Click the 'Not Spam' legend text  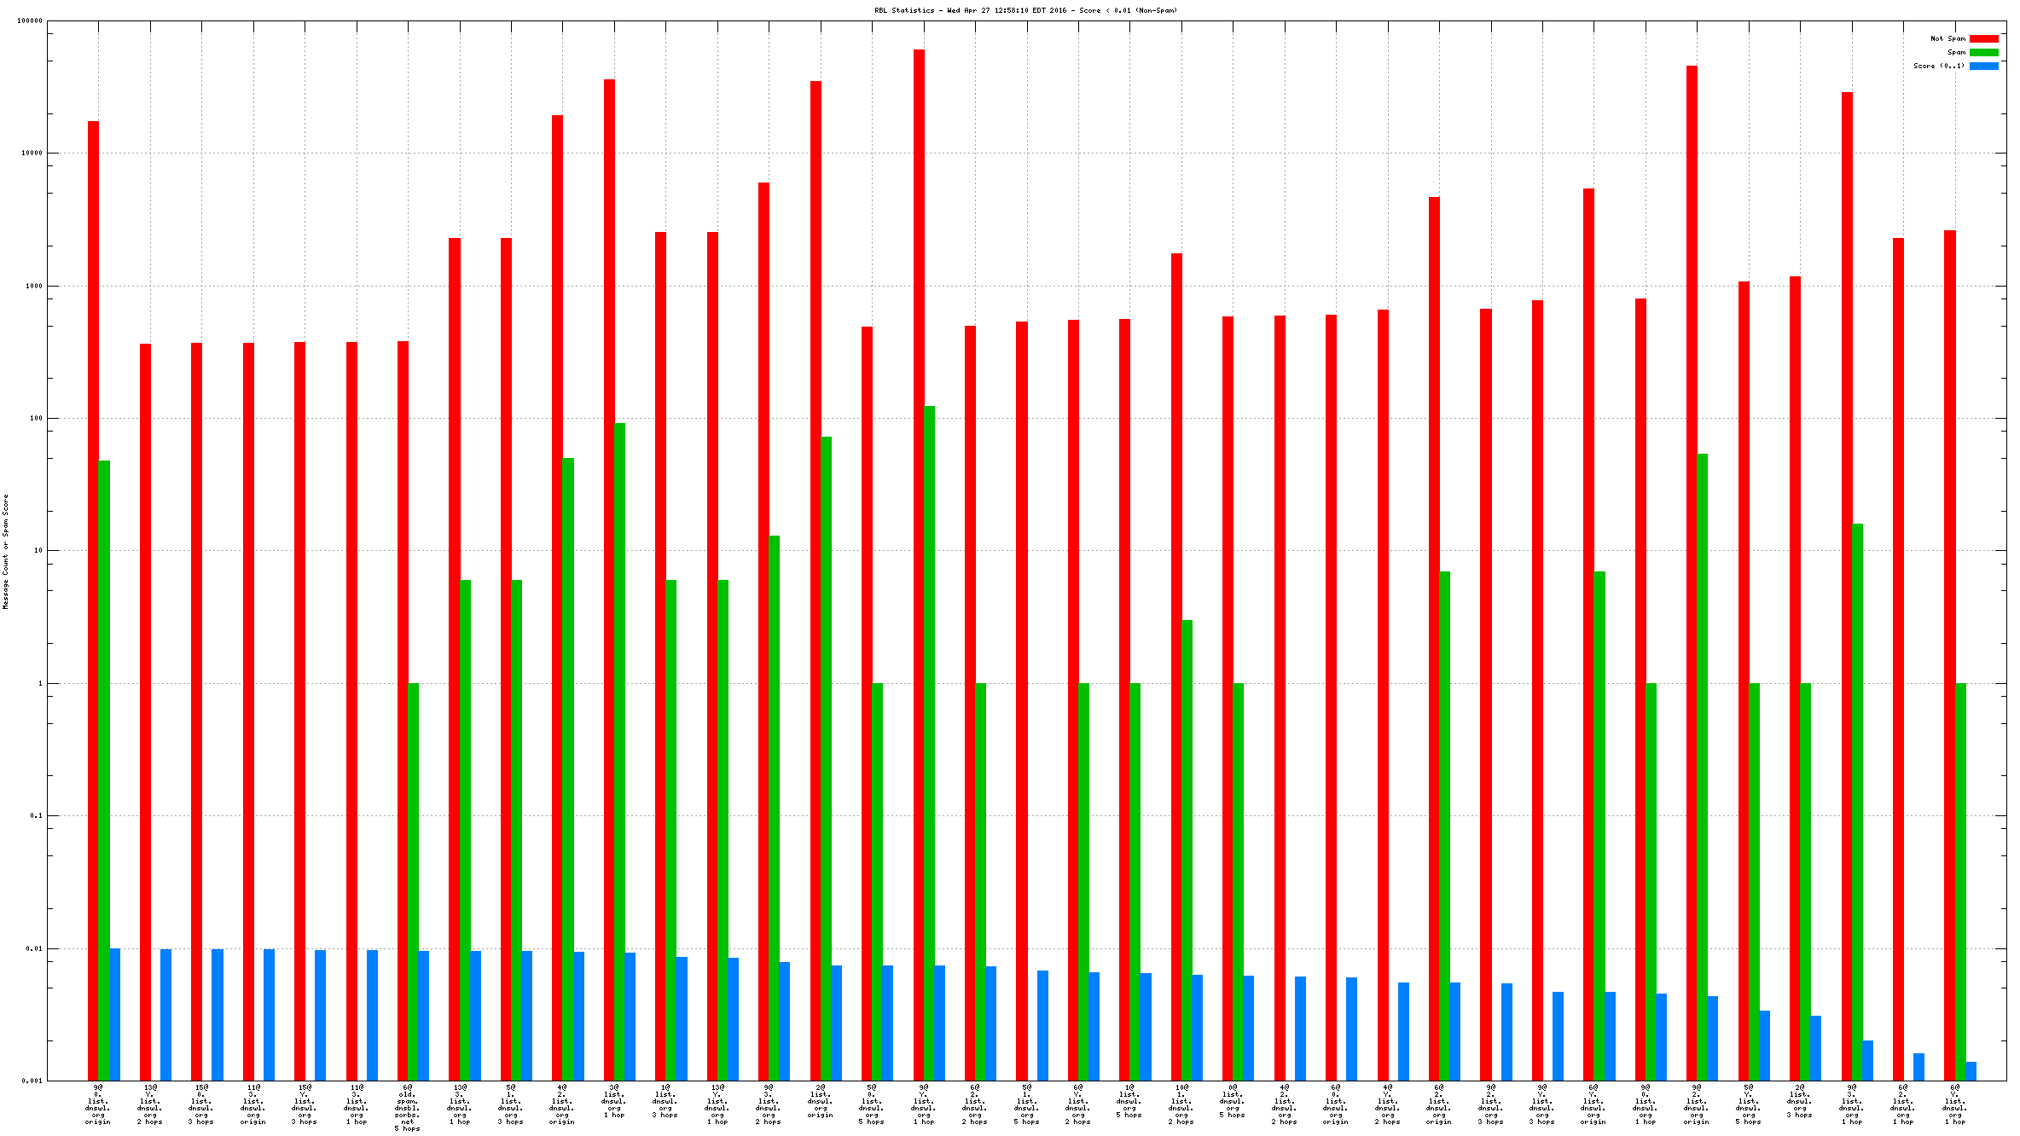click(1947, 38)
